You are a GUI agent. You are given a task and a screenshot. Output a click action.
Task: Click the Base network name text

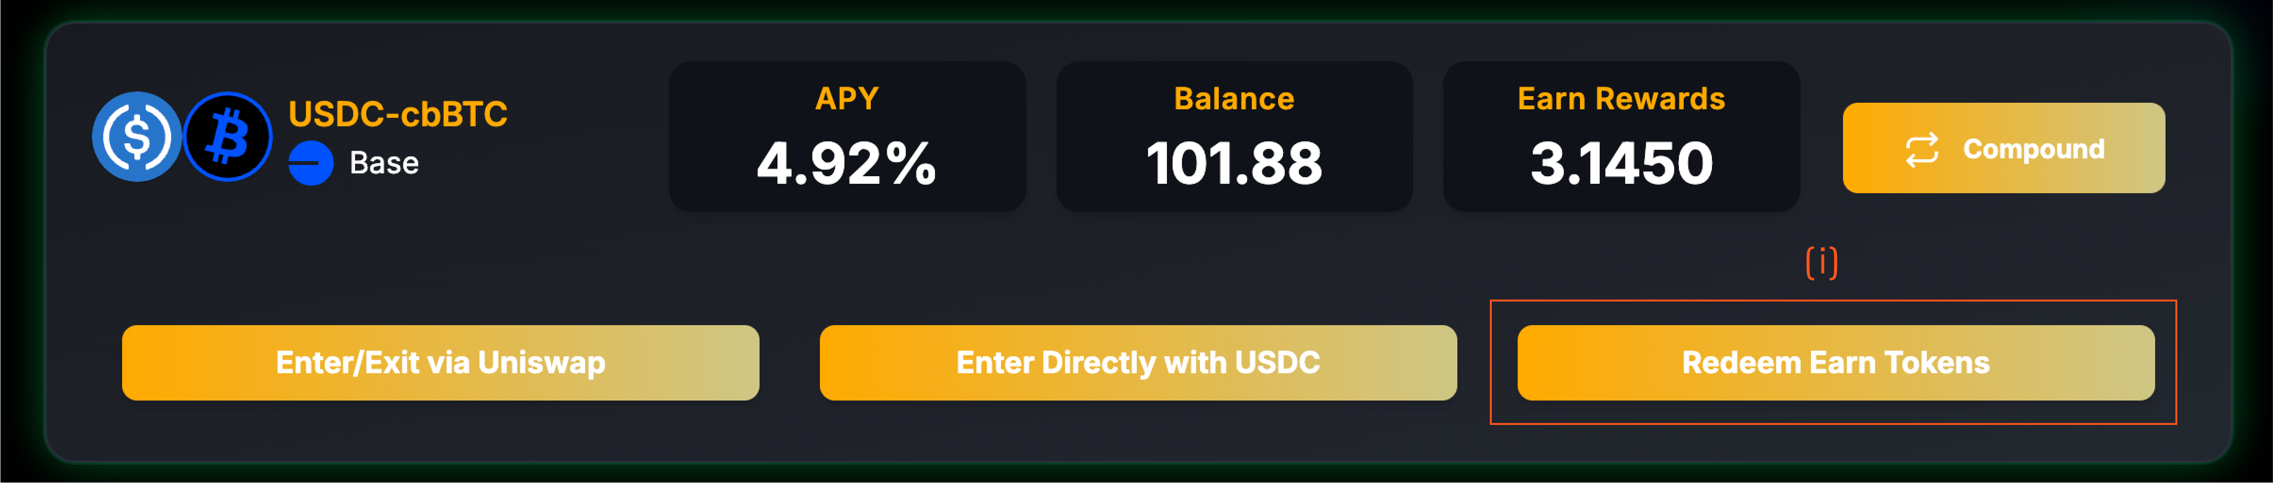(x=384, y=163)
